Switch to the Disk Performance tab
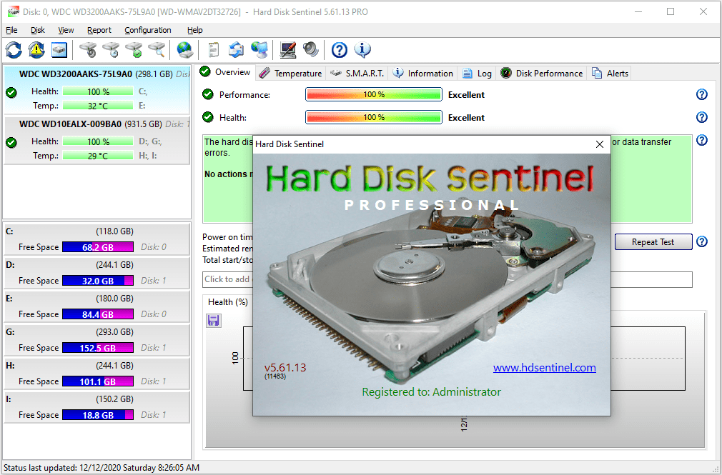Viewport: 722px width, 475px height. click(x=542, y=73)
